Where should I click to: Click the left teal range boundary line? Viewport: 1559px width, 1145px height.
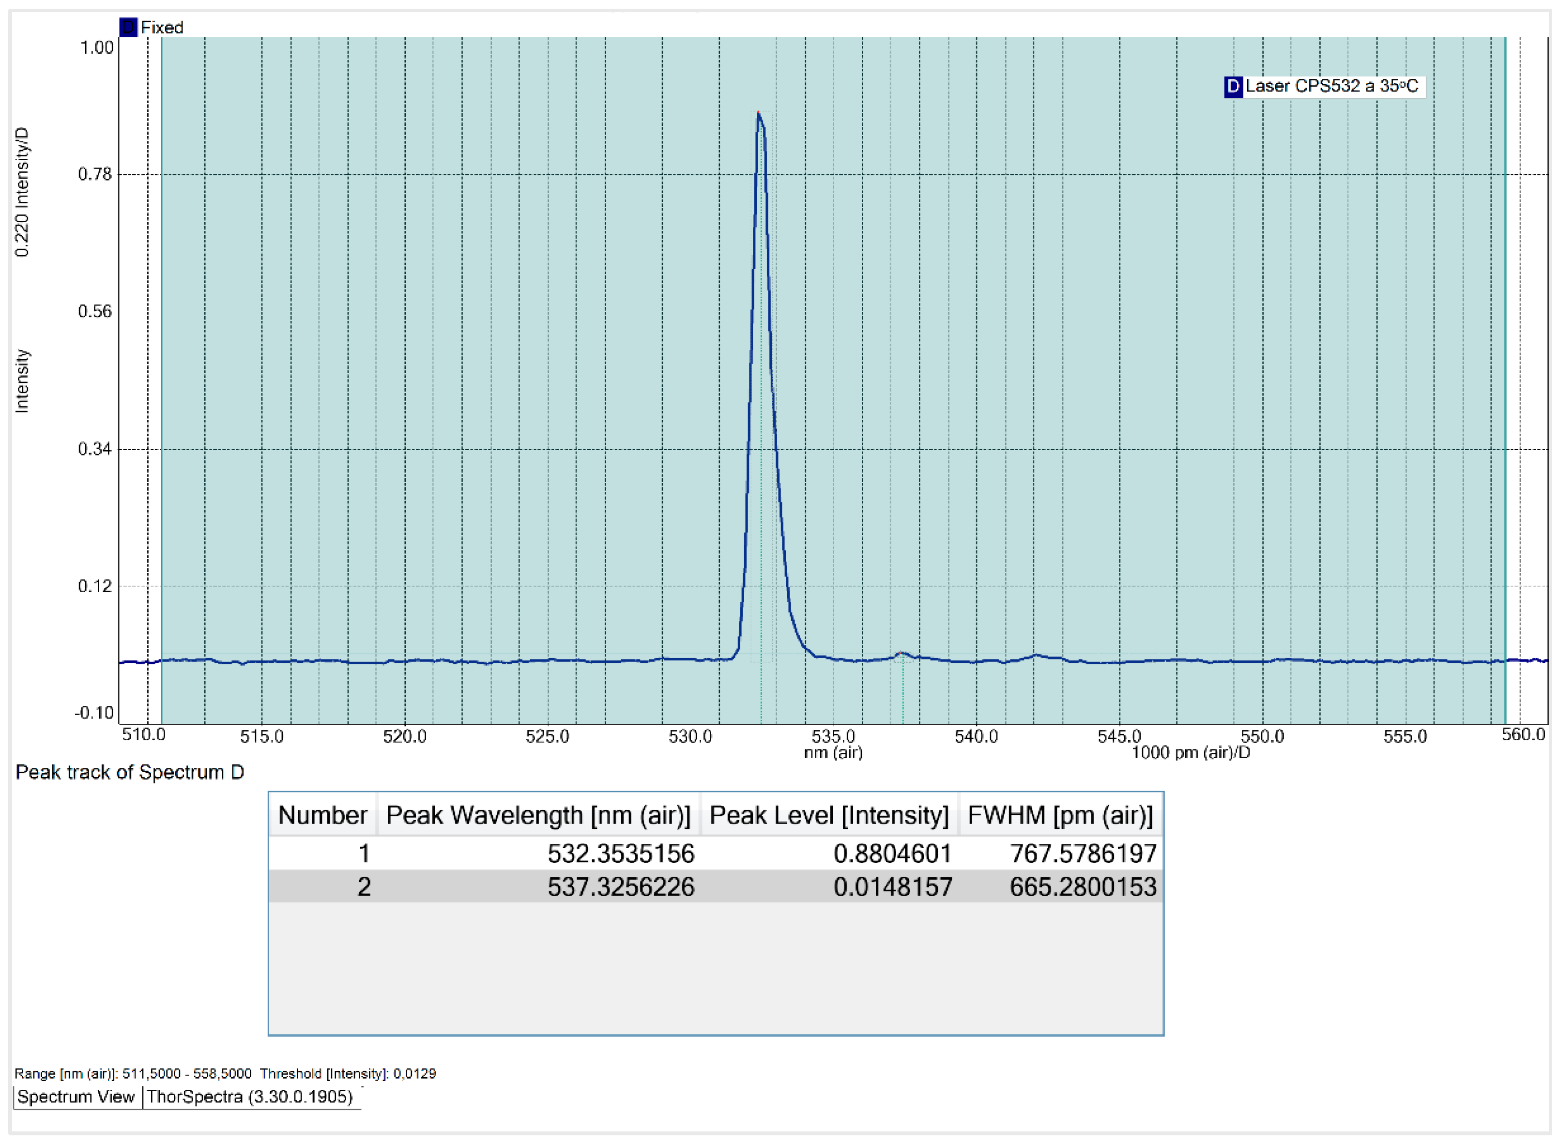coord(162,347)
